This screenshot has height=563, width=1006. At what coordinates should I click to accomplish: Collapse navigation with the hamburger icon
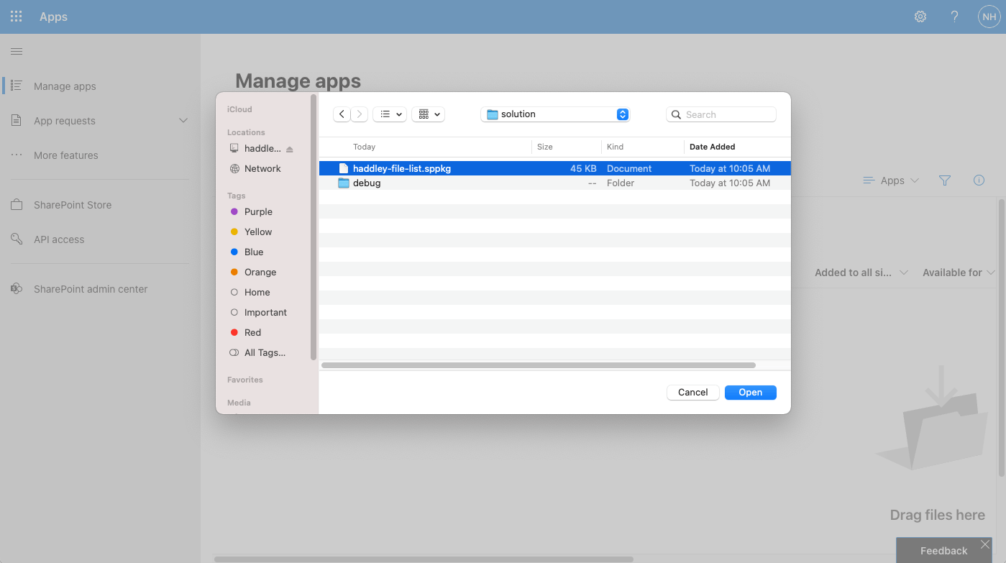(x=17, y=51)
